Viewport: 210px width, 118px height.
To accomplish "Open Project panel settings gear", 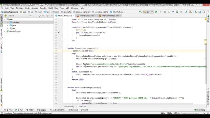I will 47,16.
